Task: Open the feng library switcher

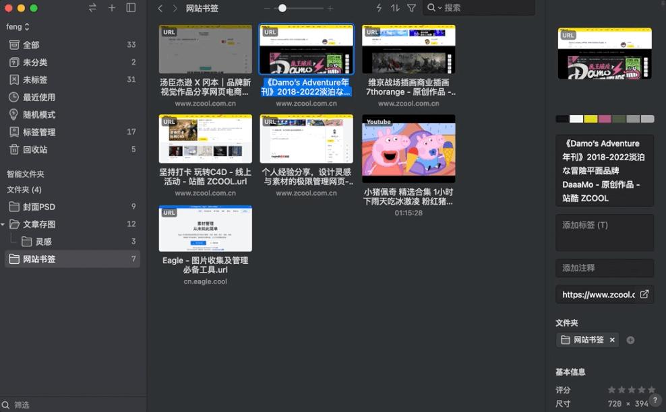Action: tap(16, 26)
